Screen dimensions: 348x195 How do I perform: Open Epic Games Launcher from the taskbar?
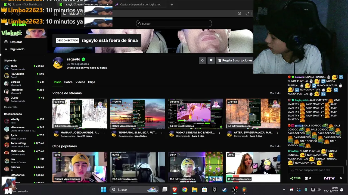(215, 190)
